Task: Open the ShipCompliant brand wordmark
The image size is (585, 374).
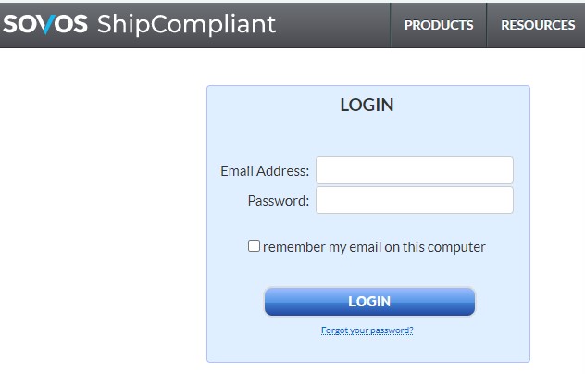Action: 186,25
